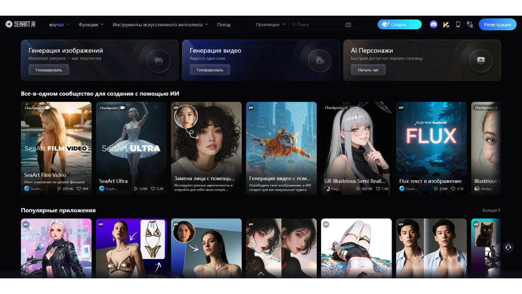
Task: Click the Популярные приложения heading
Action: (x=58, y=210)
